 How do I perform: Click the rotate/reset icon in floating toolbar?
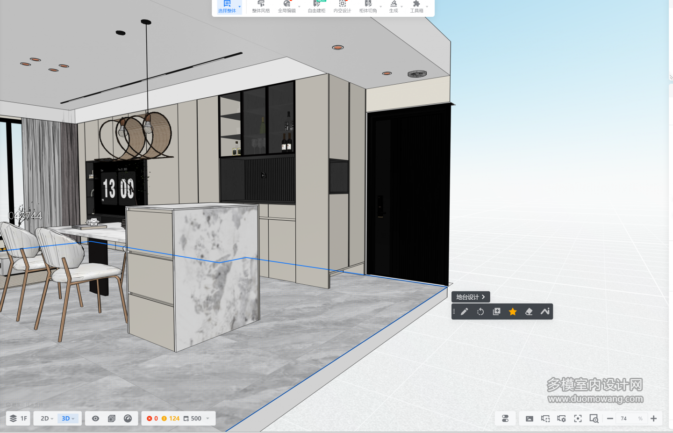coord(480,312)
